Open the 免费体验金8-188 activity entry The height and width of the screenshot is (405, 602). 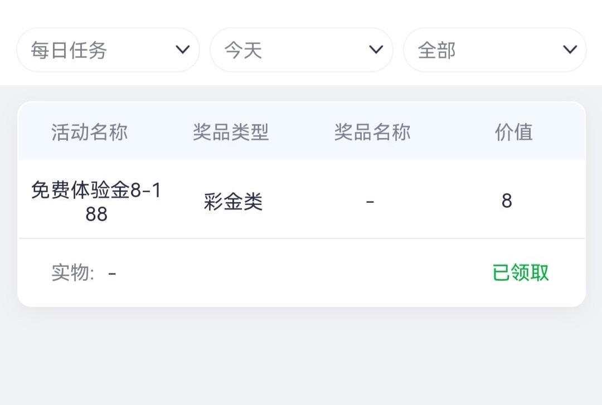pos(96,202)
